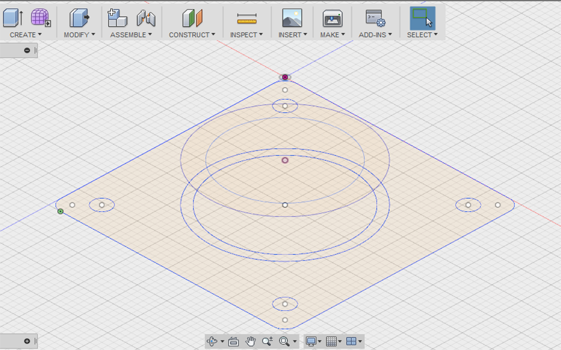Open the 3D Print icon in MAKE
Screen dimensions: 561x350
[x=332, y=19]
